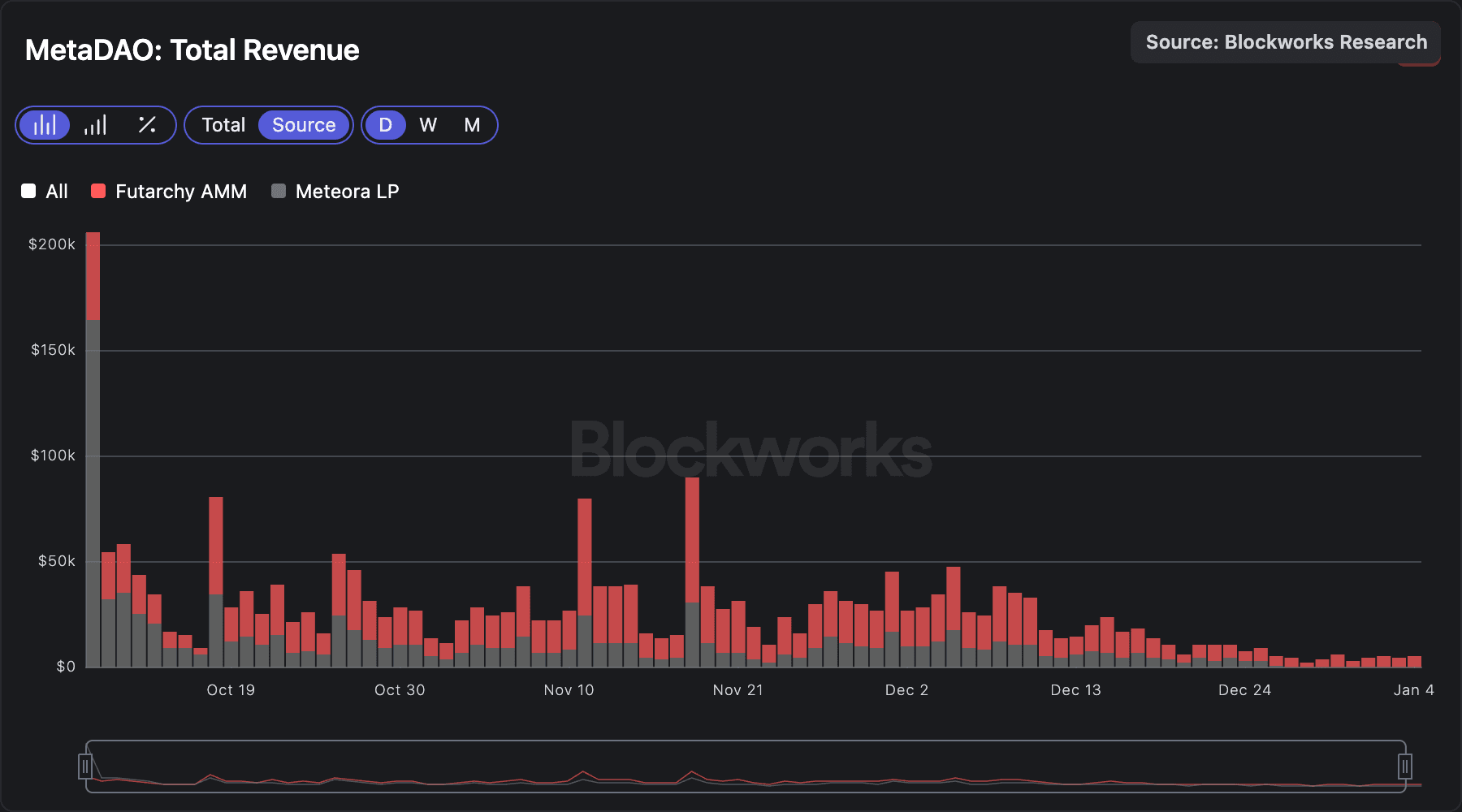The width and height of the screenshot is (1462, 812).
Task: Click the tallest bar above $200k
Action: (x=93, y=406)
